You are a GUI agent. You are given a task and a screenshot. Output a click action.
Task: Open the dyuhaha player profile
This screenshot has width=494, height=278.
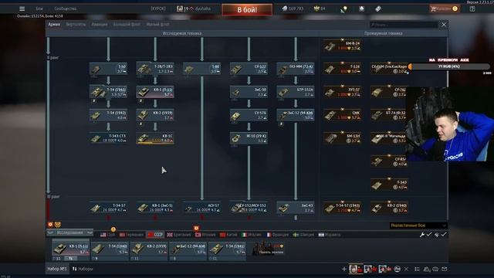(x=194, y=8)
